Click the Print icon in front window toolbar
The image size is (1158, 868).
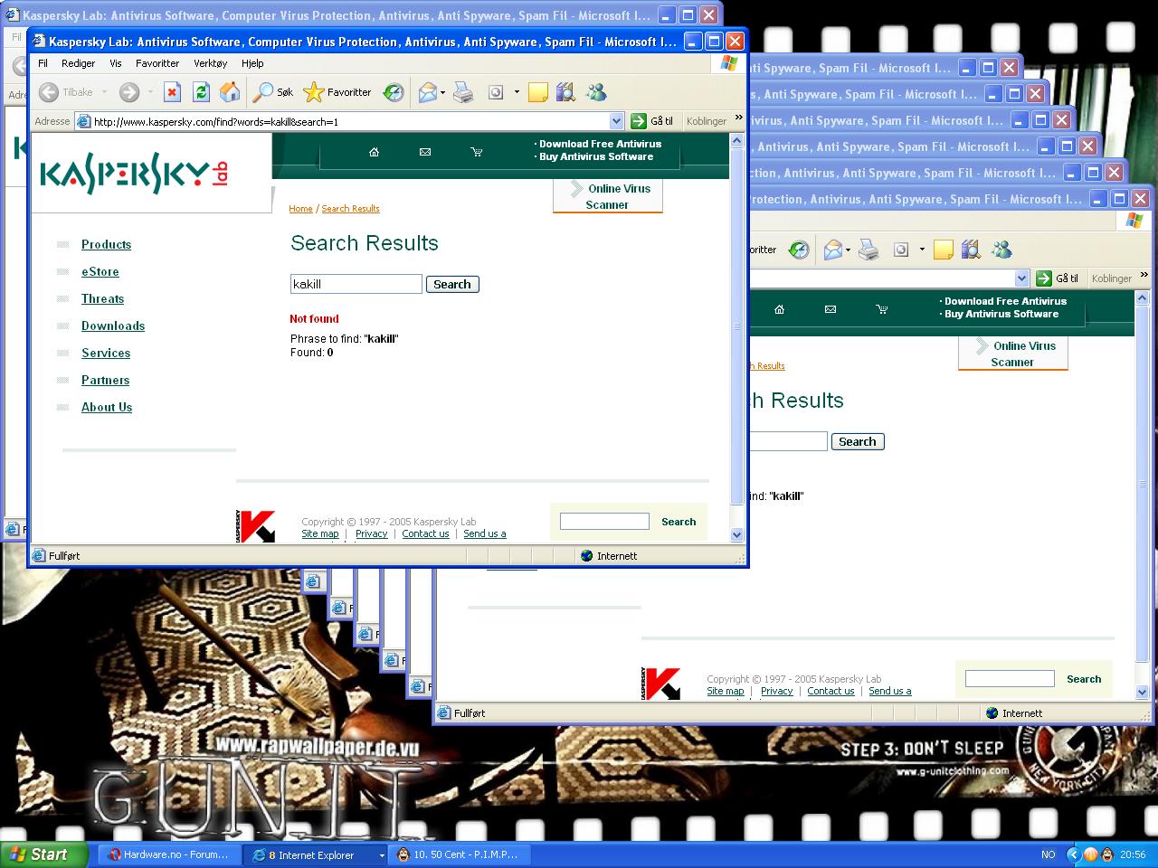pyautogui.click(x=463, y=92)
